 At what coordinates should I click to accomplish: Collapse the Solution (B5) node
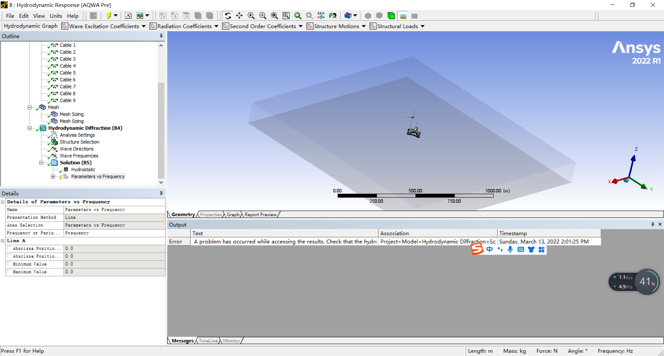[x=41, y=163]
